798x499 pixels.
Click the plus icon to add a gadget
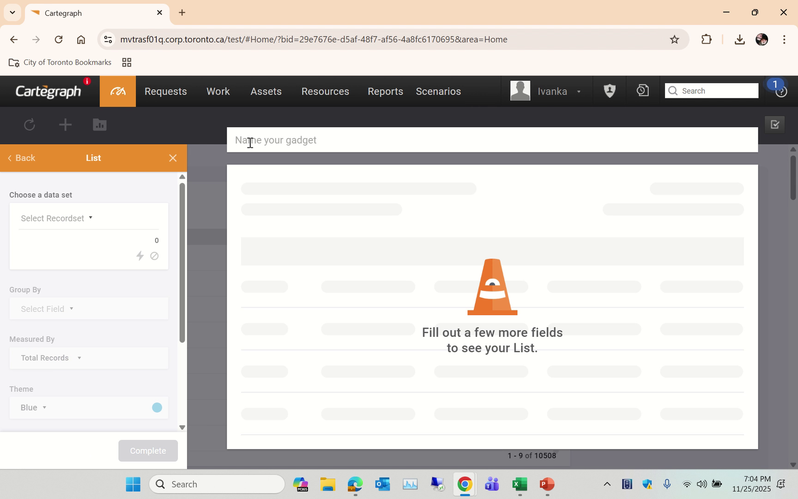click(x=65, y=125)
